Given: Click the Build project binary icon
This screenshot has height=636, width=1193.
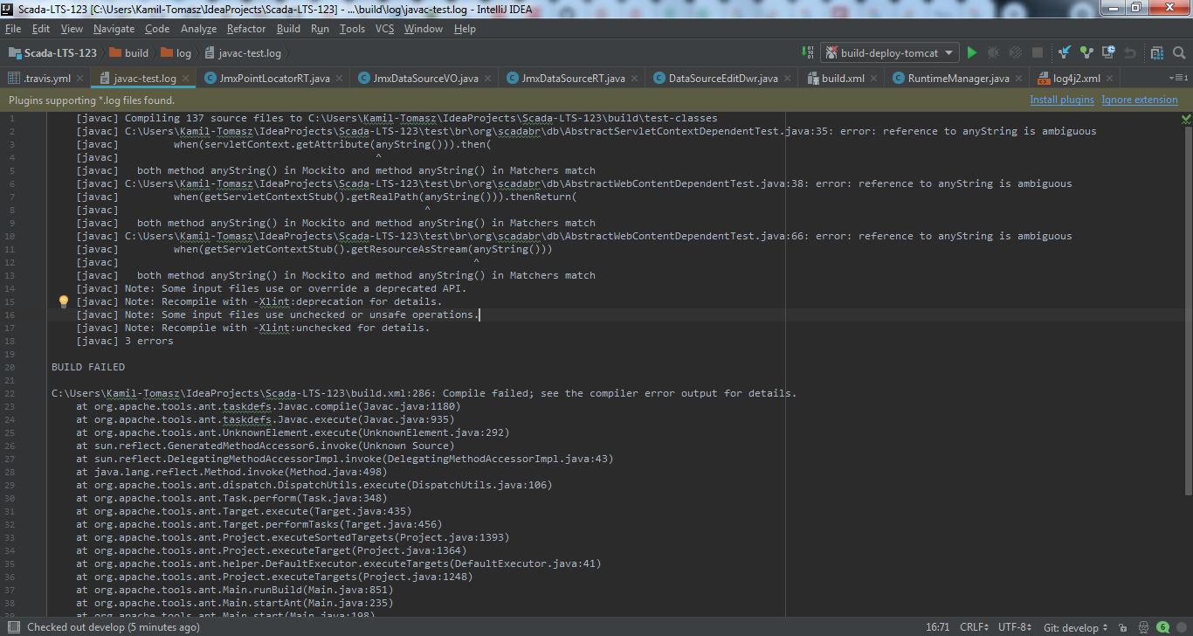Looking at the screenshot, I should point(806,53).
